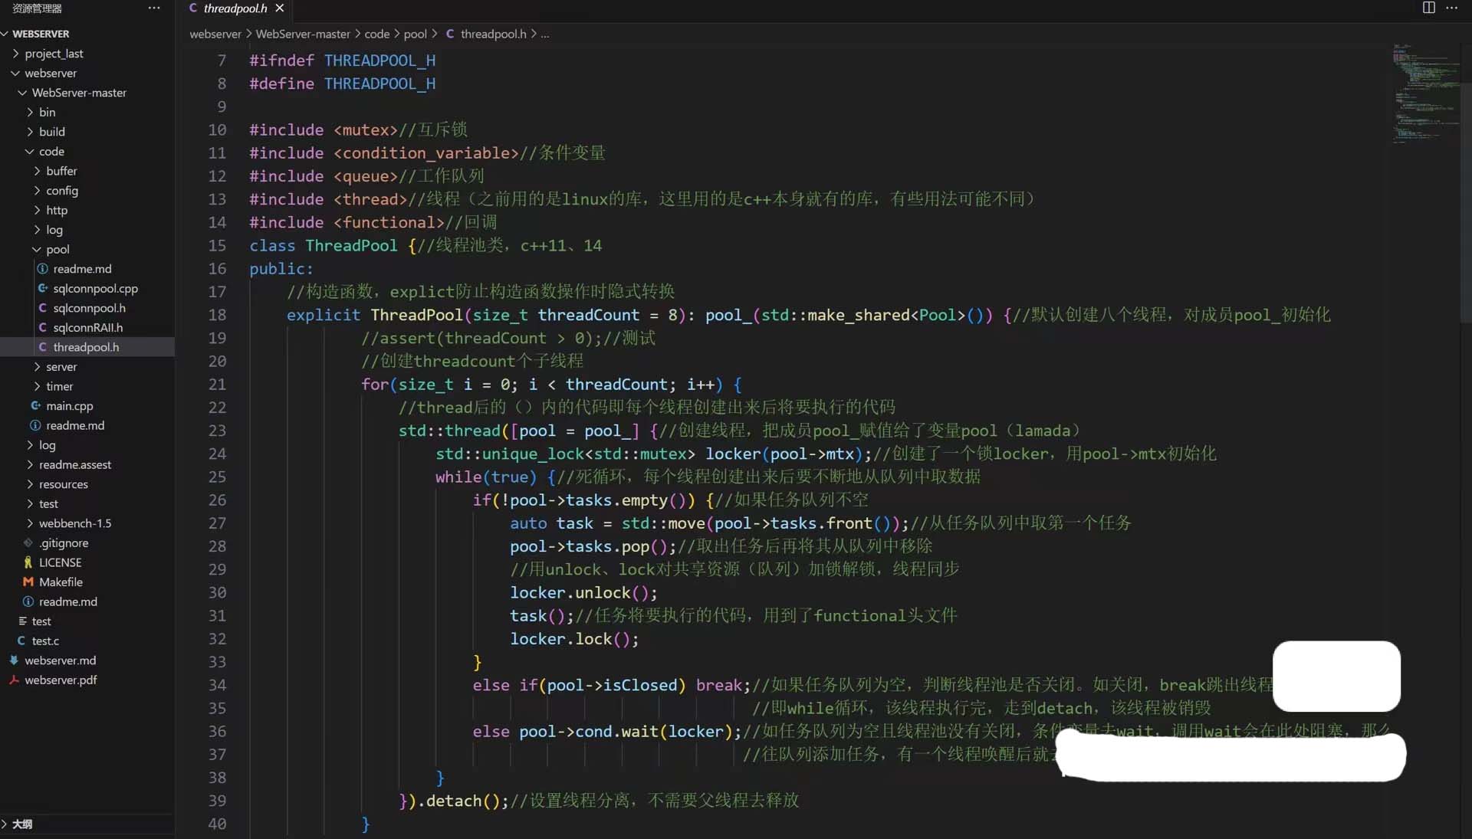Viewport: 1472px width, 839px height.
Task: Click the gutter line number 18
Action: tap(217, 315)
